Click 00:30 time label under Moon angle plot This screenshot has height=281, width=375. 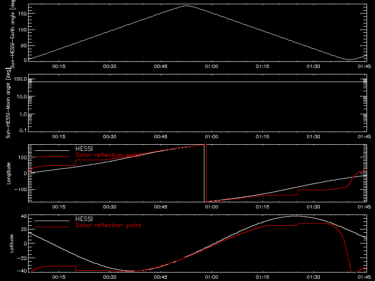110,137
